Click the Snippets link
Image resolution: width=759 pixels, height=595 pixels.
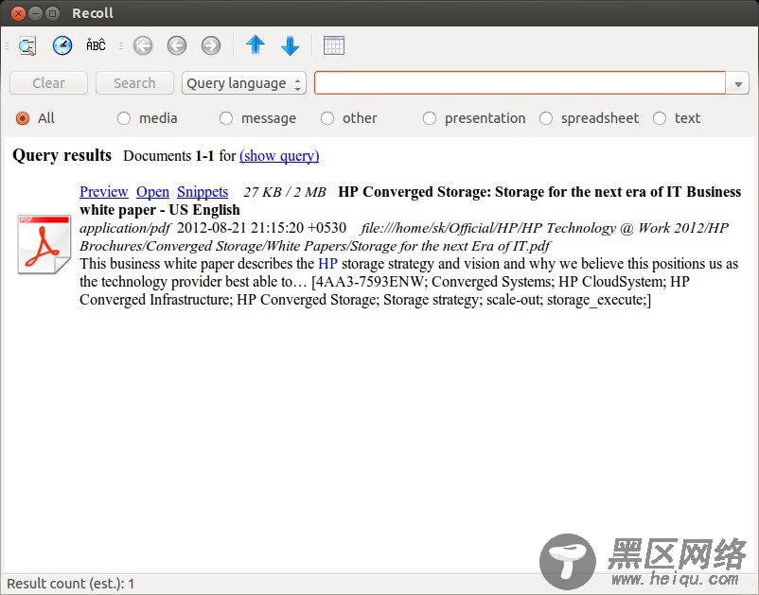tap(203, 192)
